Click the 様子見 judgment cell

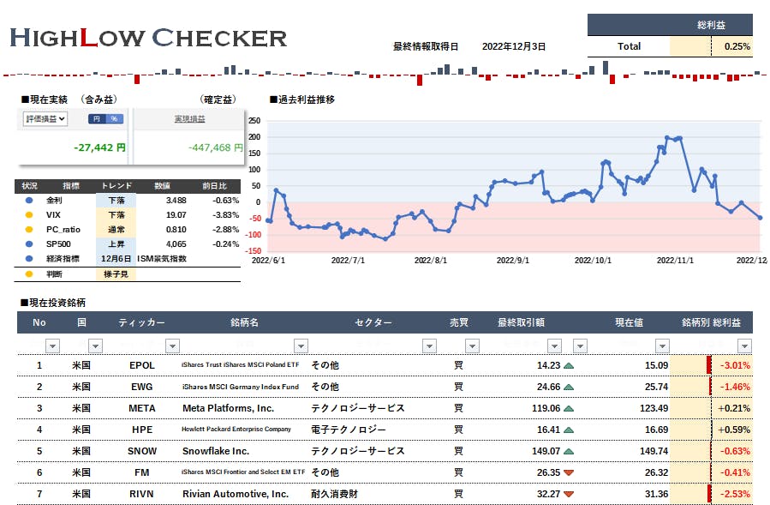pos(114,274)
